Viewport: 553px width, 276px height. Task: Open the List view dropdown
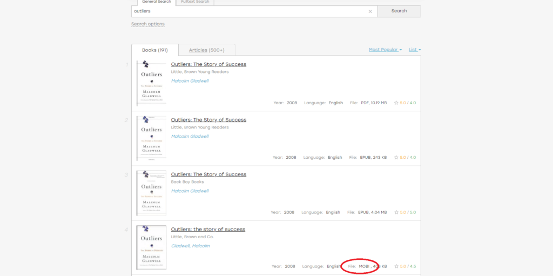(415, 50)
